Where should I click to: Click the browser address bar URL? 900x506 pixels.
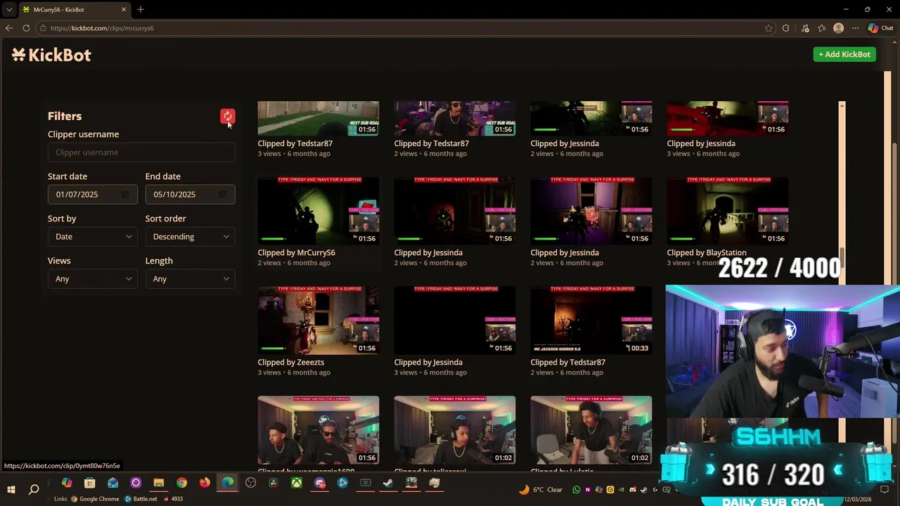(102, 28)
